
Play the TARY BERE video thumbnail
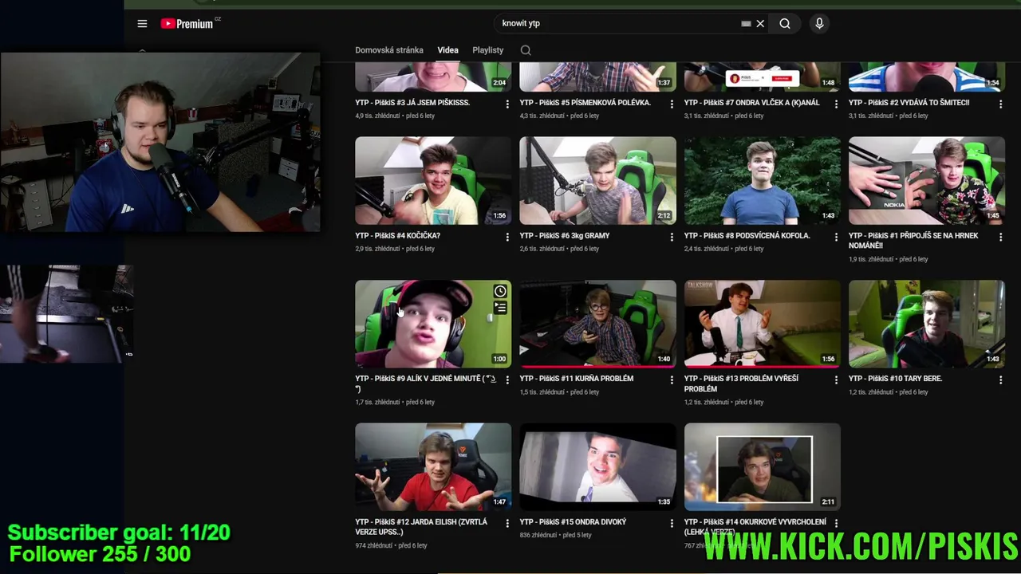click(926, 324)
